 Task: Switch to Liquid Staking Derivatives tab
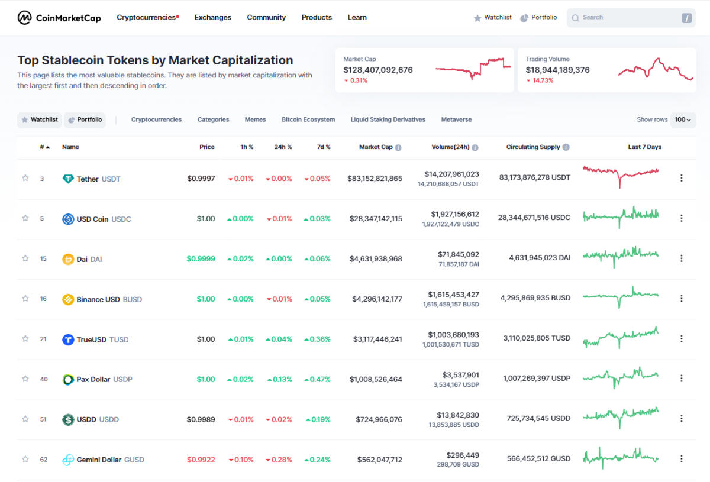[x=388, y=119]
